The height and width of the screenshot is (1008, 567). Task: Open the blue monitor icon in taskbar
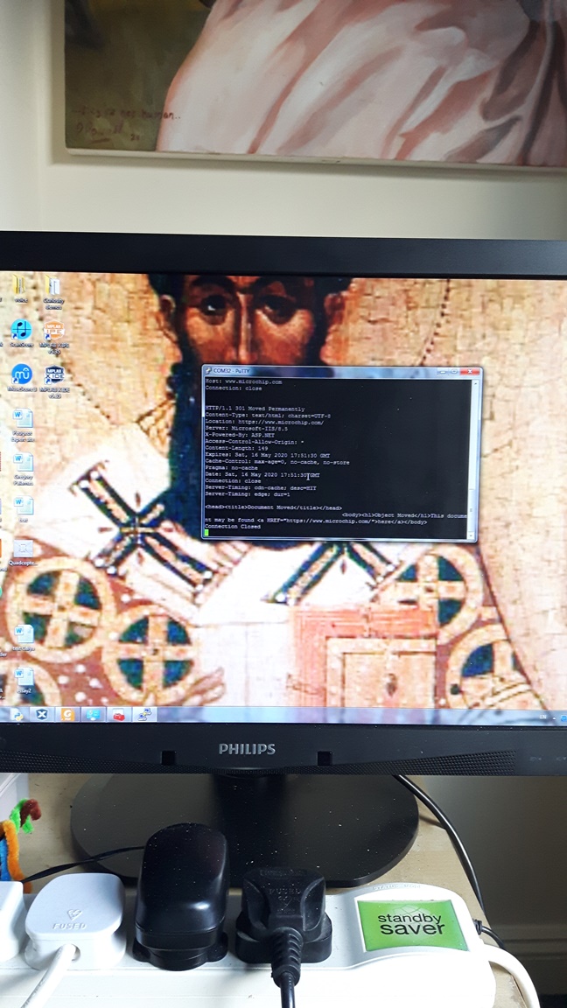coord(93,714)
